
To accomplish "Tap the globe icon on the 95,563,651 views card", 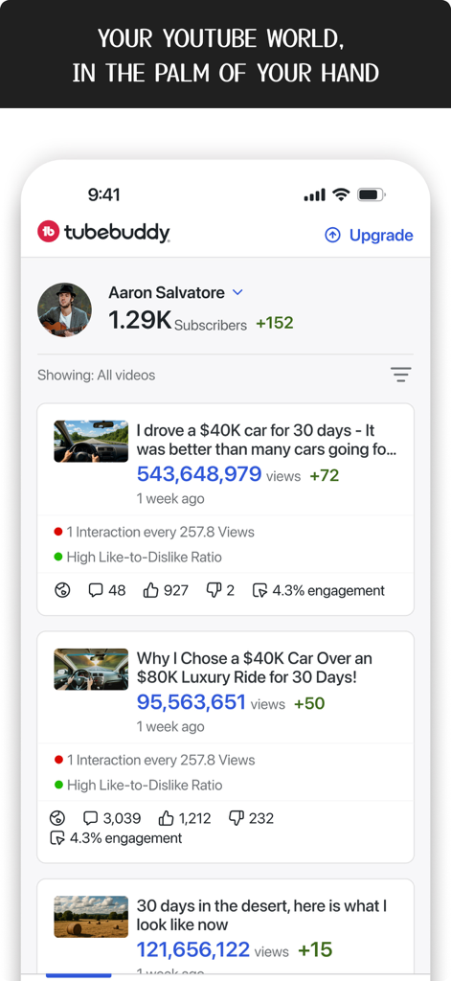I will pyautogui.click(x=56, y=818).
